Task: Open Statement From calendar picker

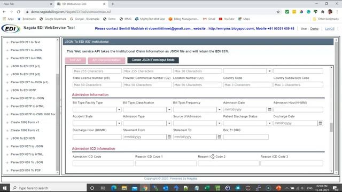Action: point(169,137)
